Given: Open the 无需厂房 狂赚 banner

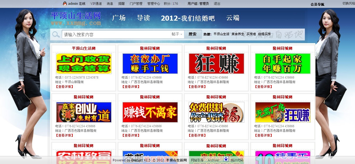Looking at the screenshot, I should click(x=283, y=112).
